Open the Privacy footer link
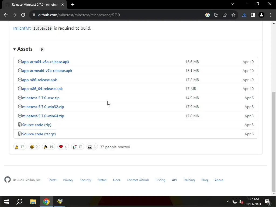Viewport: 276px width, 207px height. coord(68,180)
